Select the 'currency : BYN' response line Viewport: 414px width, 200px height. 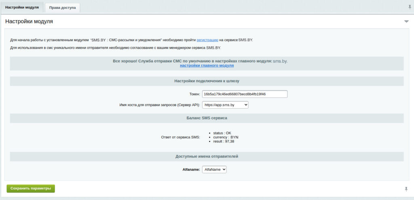pyautogui.click(x=226, y=137)
